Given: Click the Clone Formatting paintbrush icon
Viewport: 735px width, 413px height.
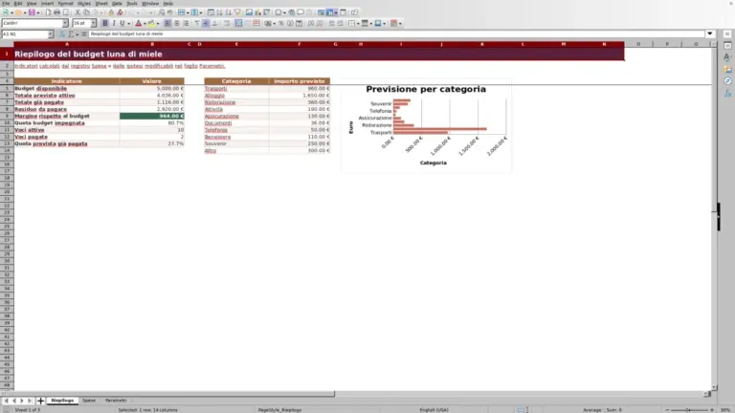Looking at the screenshot, I should tap(111, 12).
